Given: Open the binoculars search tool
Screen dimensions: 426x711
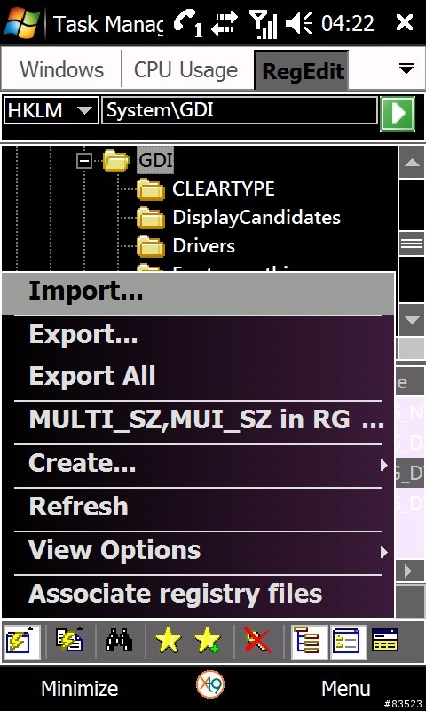Looking at the screenshot, I should [119, 642].
